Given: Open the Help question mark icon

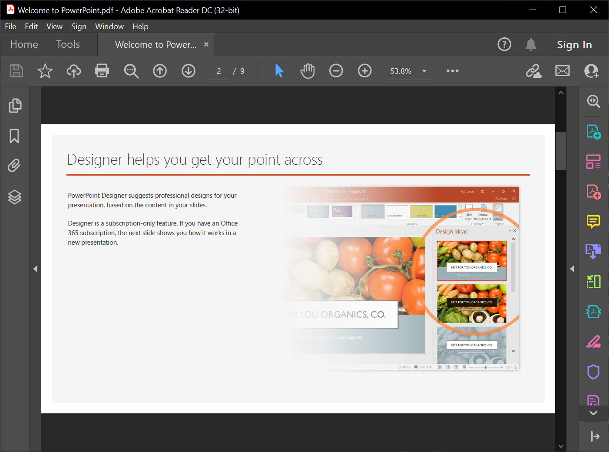Looking at the screenshot, I should click(x=504, y=44).
